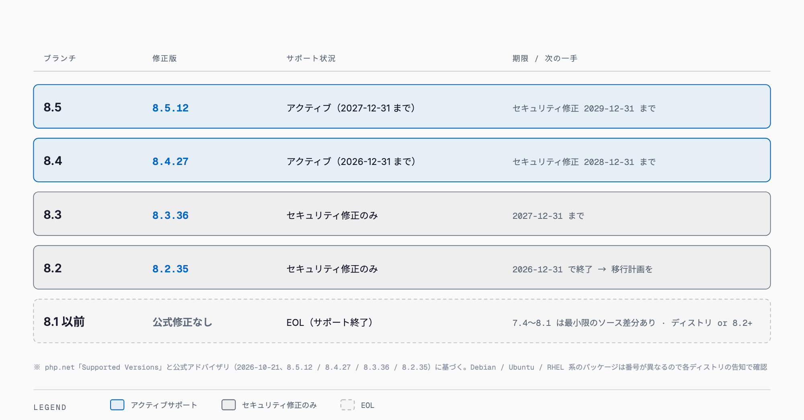Click the 8.3.36 fix version
The width and height of the screenshot is (804, 420).
click(x=170, y=215)
